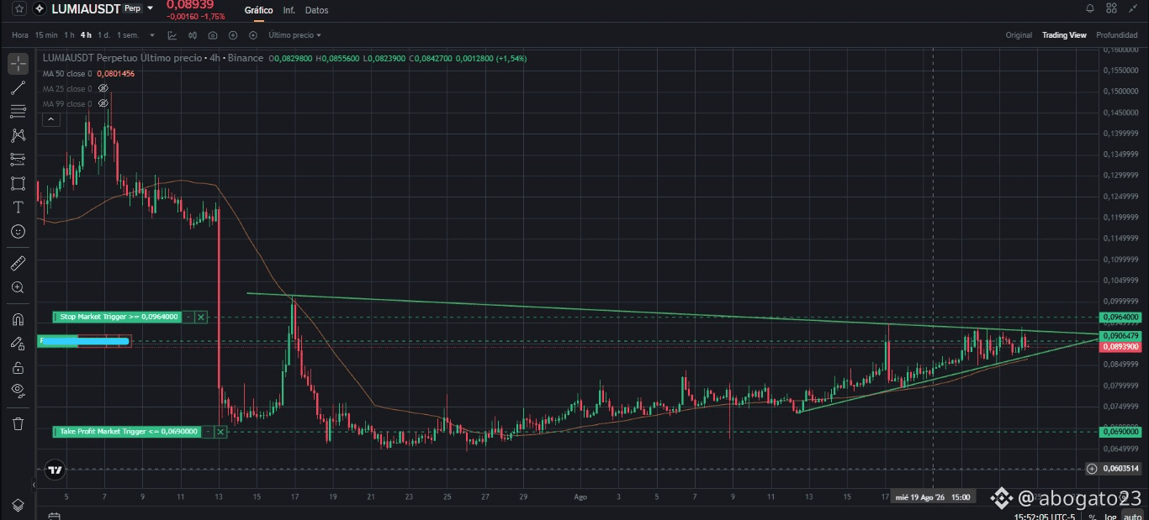Delete drawings with trash icon

pos(18,423)
